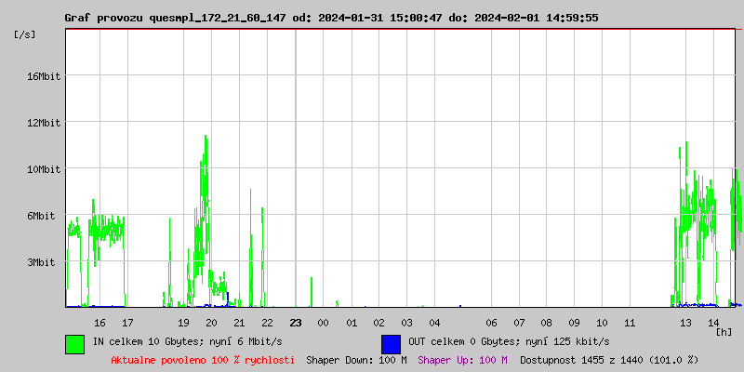This screenshot has width=744, height=372.
Task: Click the blue OUT legend color box
Action: [x=391, y=344]
